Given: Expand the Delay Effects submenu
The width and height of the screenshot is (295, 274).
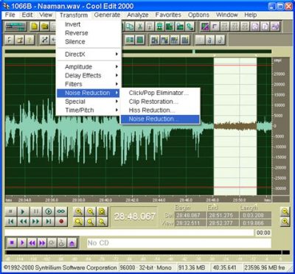Looking at the screenshot, I should point(88,75).
